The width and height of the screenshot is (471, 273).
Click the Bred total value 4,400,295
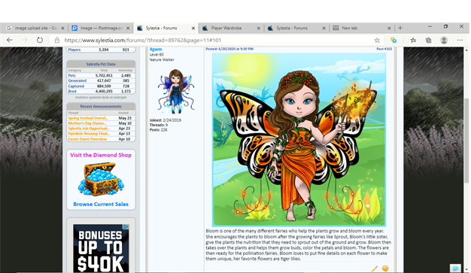coord(104,91)
